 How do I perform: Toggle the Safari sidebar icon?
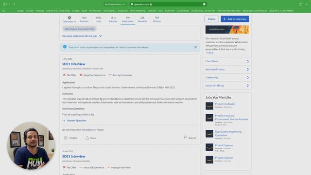[5, 4]
